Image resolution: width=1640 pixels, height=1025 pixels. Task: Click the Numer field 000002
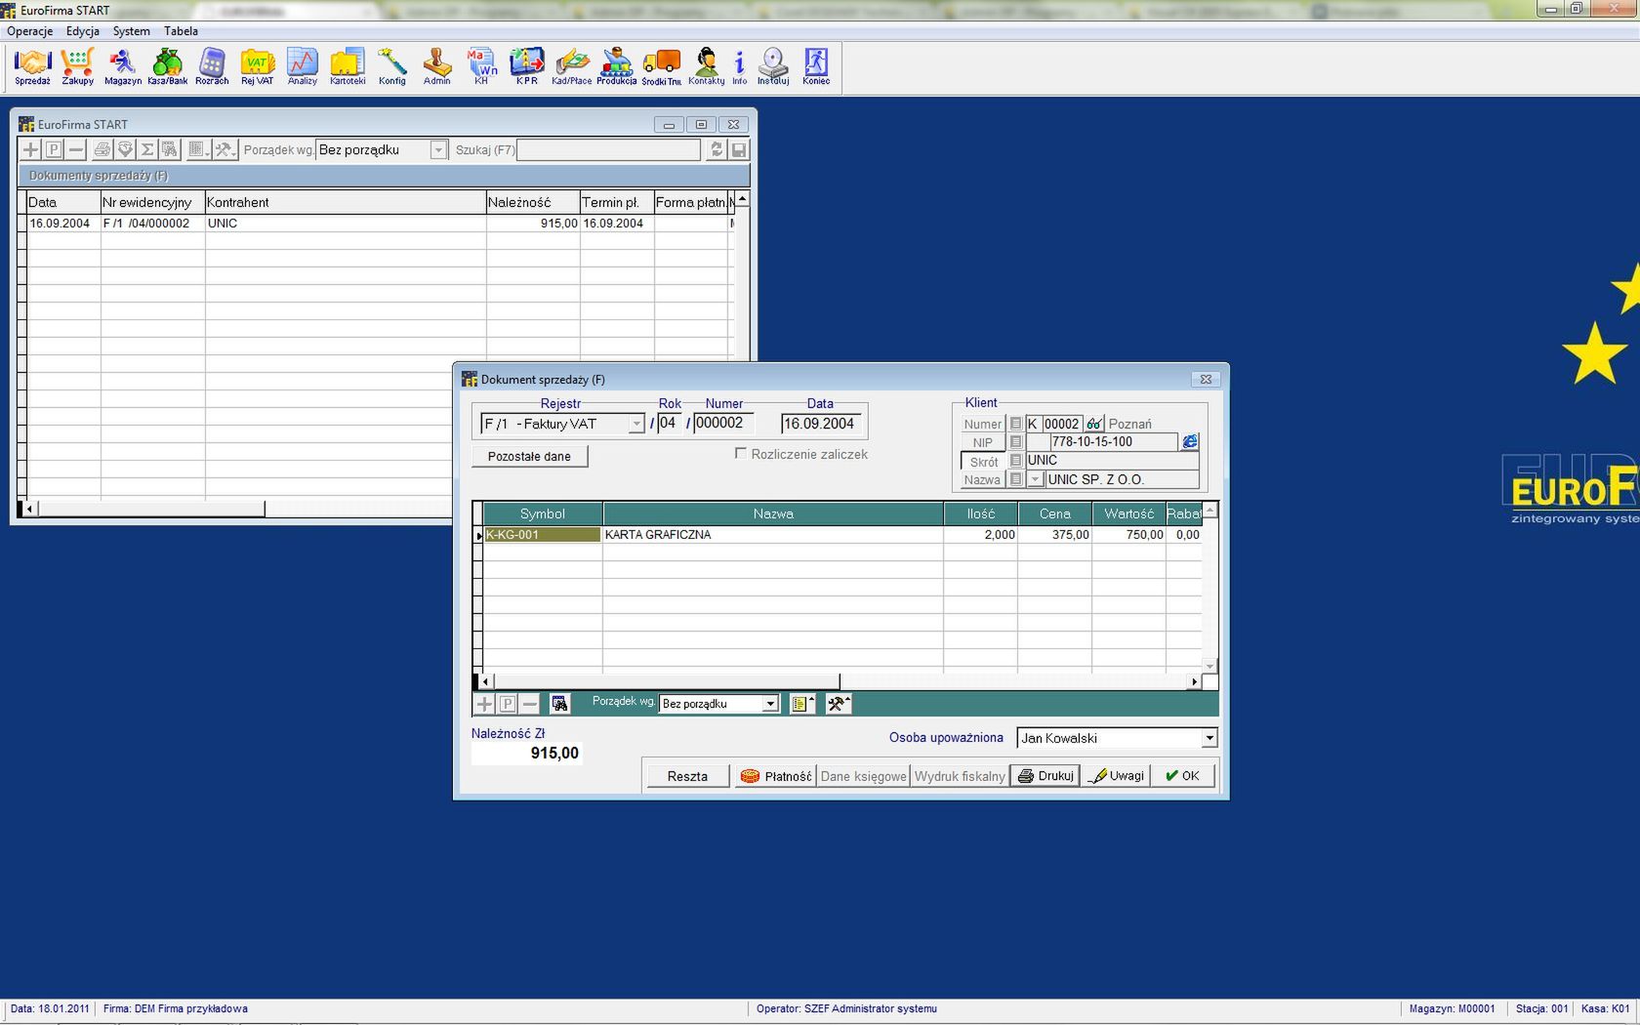coord(723,424)
